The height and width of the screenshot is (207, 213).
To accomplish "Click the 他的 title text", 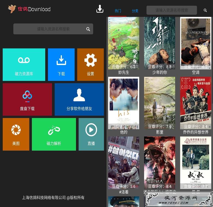I will (x=124, y=132).
